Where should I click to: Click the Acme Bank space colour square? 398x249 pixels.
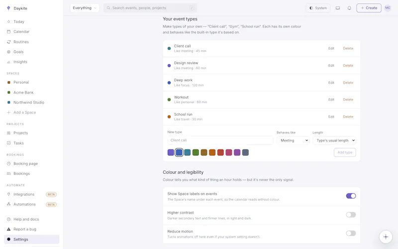pos(8,93)
